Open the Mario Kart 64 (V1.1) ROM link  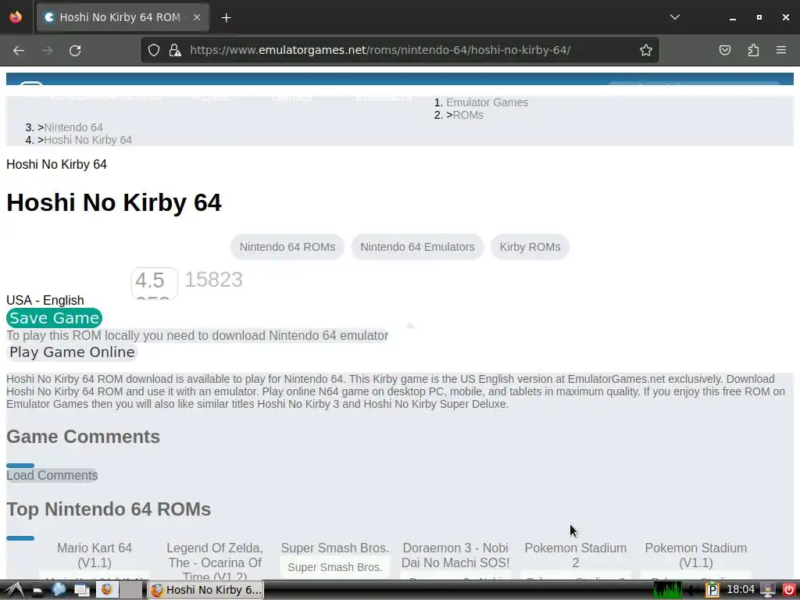pyautogui.click(x=95, y=555)
